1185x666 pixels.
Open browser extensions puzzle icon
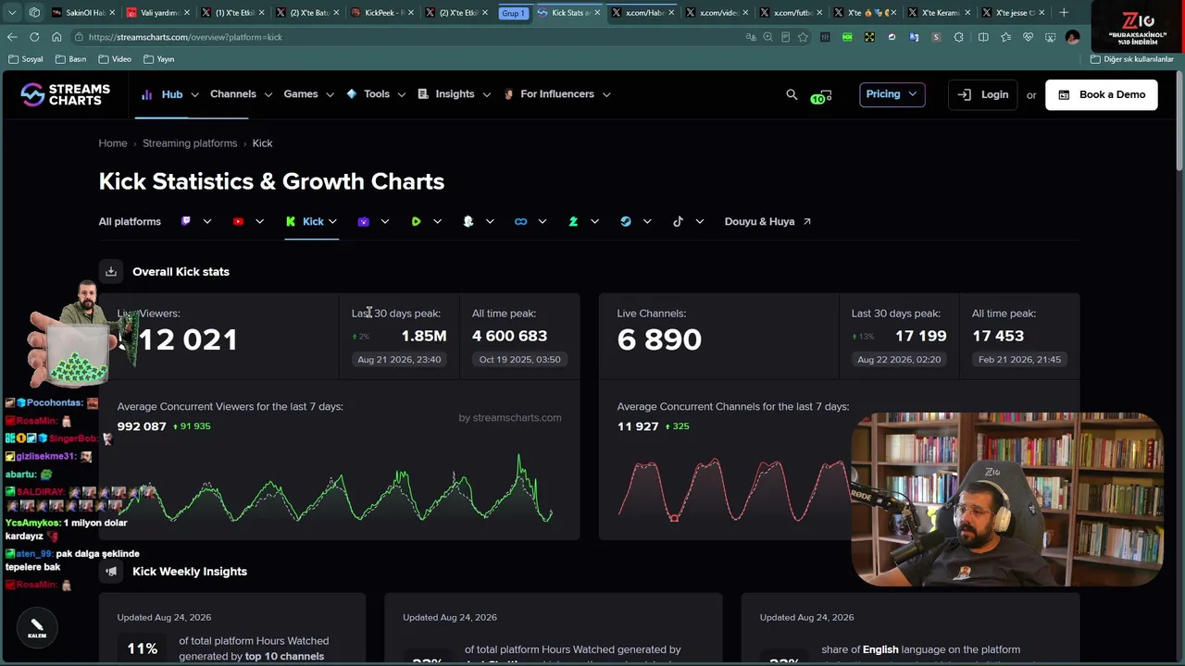point(958,37)
